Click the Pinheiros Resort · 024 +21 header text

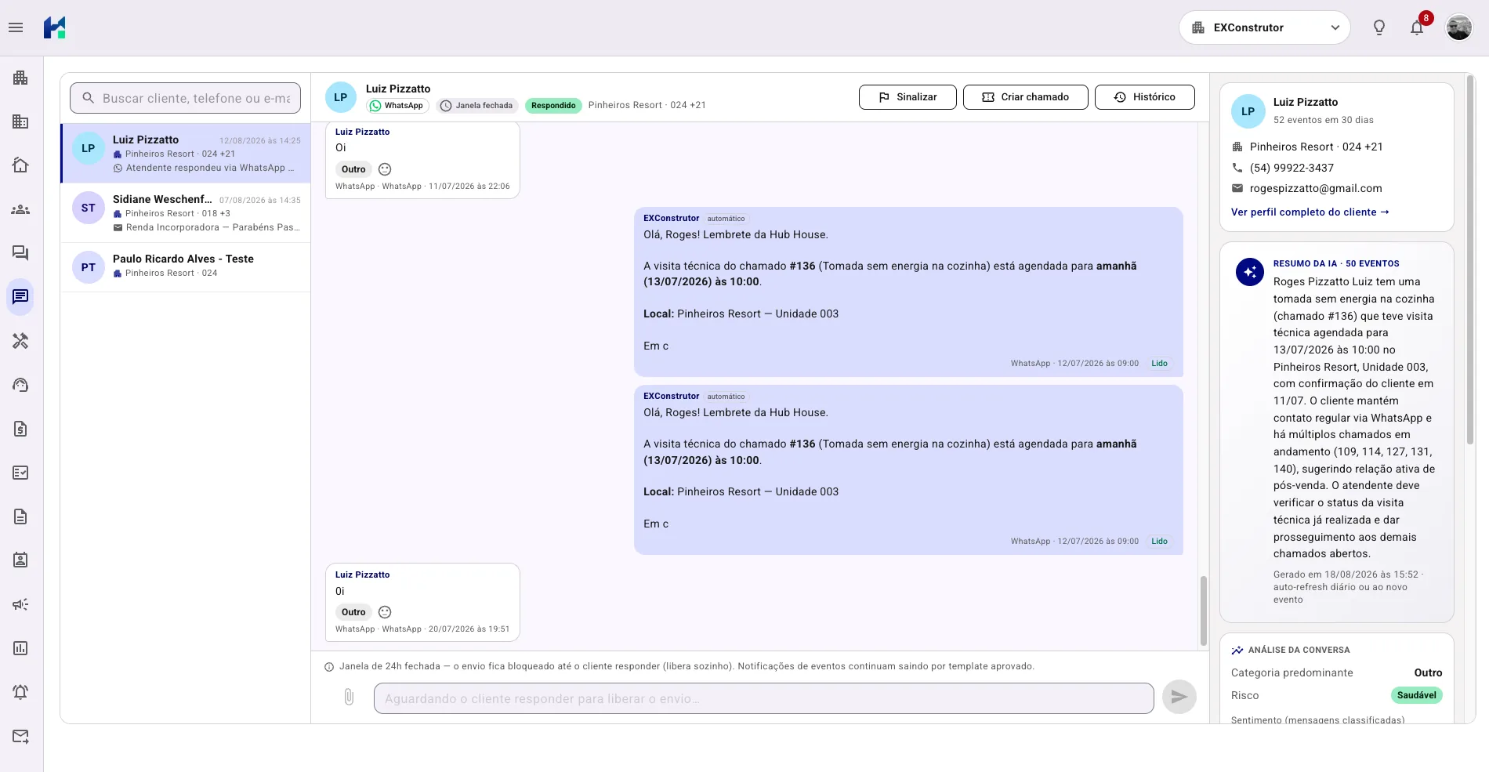click(x=647, y=105)
